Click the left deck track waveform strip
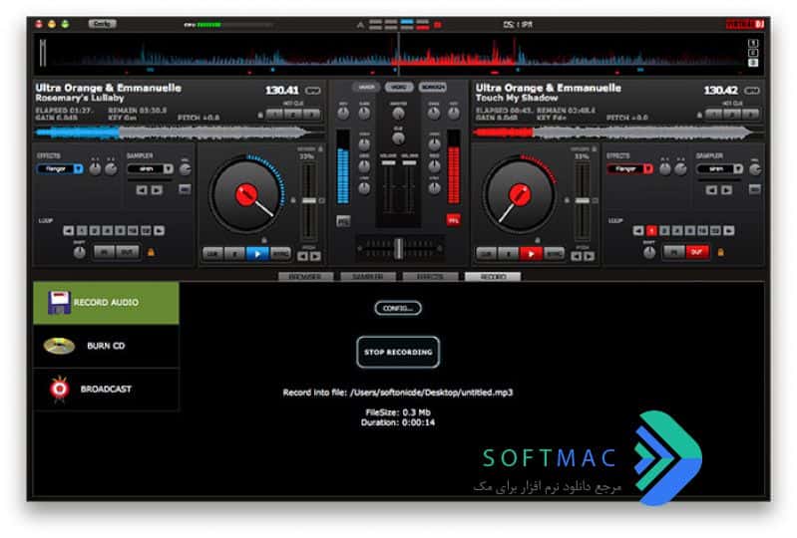The image size is (797, 538). tap(179, 133)
